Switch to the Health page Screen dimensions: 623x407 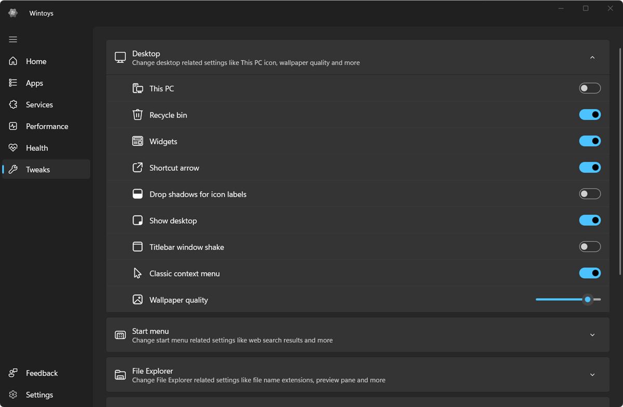coord(46,148)
